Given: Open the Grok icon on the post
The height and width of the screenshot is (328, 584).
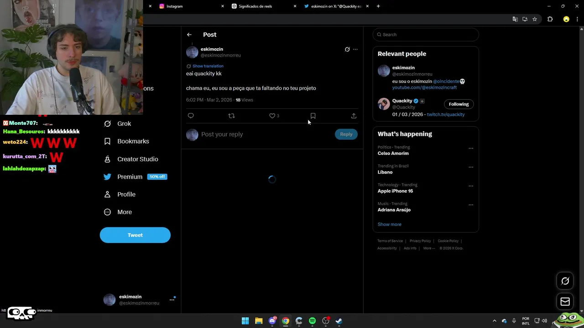Looking at the screenshot, I should 347,49.
